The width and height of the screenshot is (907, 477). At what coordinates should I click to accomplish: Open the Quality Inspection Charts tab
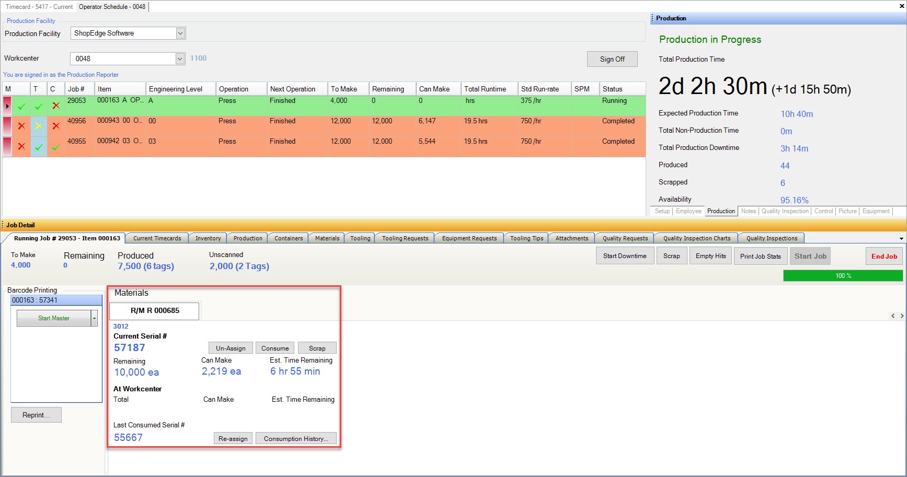coord(697,238)
